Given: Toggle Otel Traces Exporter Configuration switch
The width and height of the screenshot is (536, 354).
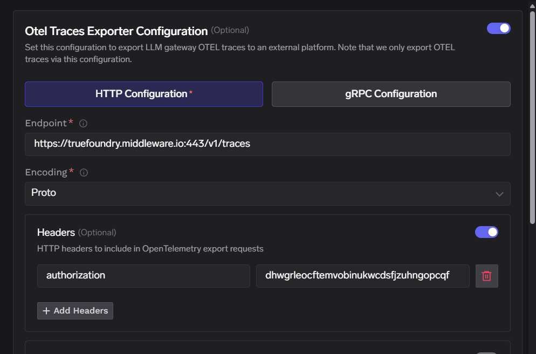Looking at the screenshot, I should pos(498,29).
